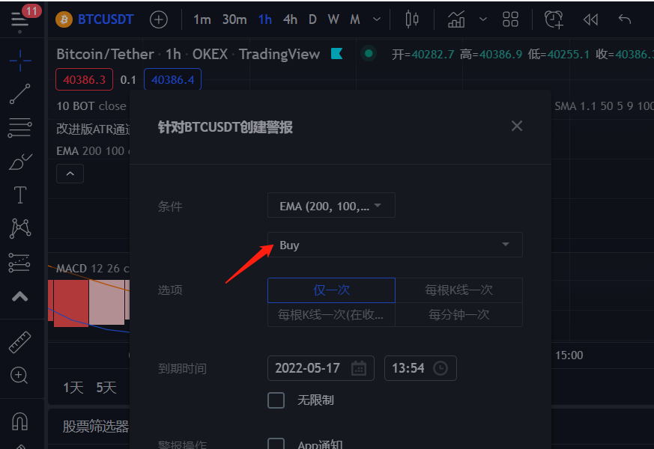The width and height of the screenshot is (654, 449).
Task: Add a symbol to compare with plus icon
Action: (x=159, y=19)
